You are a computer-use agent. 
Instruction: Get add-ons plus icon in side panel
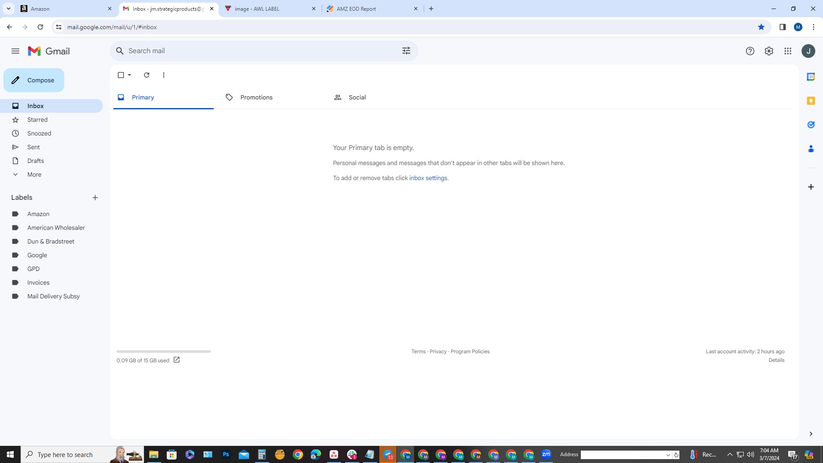tap(811, 187)
